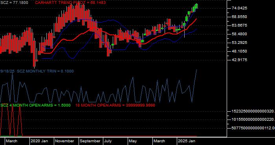Select the SCZ MONTHLY TRIN = 0.1000 label
Image resolution: width=275 pixels, height=145 pixels.
pyautogui.click(x=45, y=71)
